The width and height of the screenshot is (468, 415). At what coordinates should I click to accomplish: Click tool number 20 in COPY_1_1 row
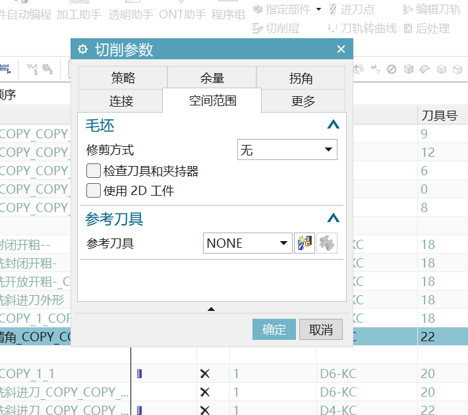tap(443, 373)
